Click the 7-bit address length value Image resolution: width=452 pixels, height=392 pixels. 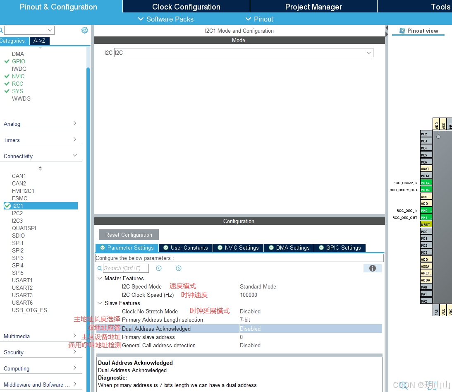point(245,320)
